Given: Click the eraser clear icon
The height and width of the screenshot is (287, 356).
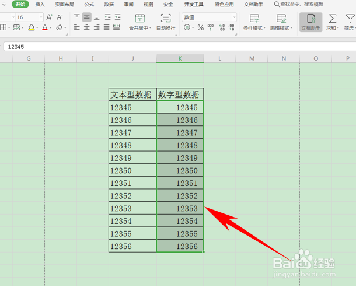Looking at the screenshot, I should (60, 27).
